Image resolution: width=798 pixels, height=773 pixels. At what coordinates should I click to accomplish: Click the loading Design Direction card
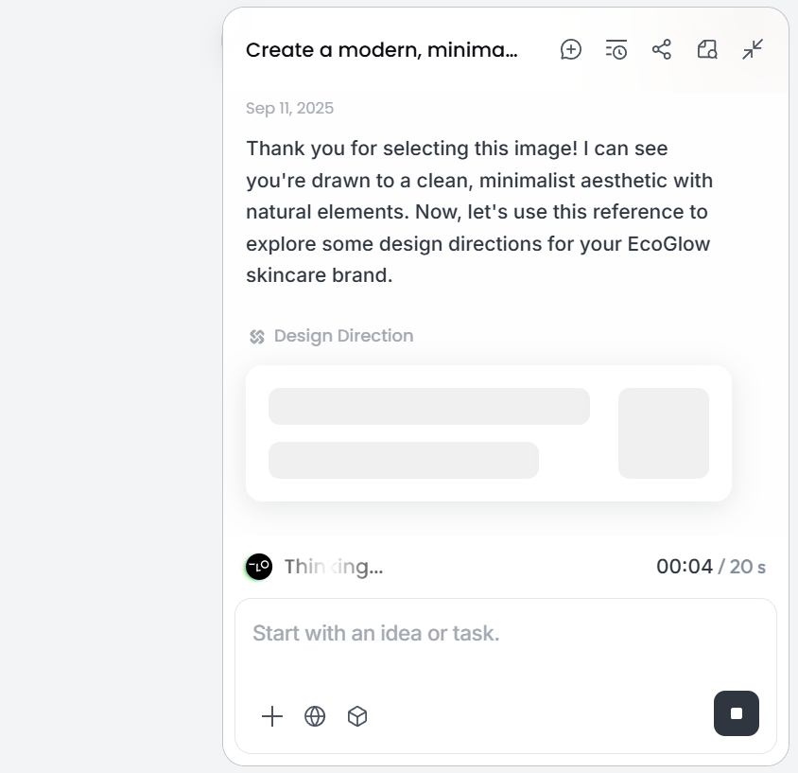489,432
